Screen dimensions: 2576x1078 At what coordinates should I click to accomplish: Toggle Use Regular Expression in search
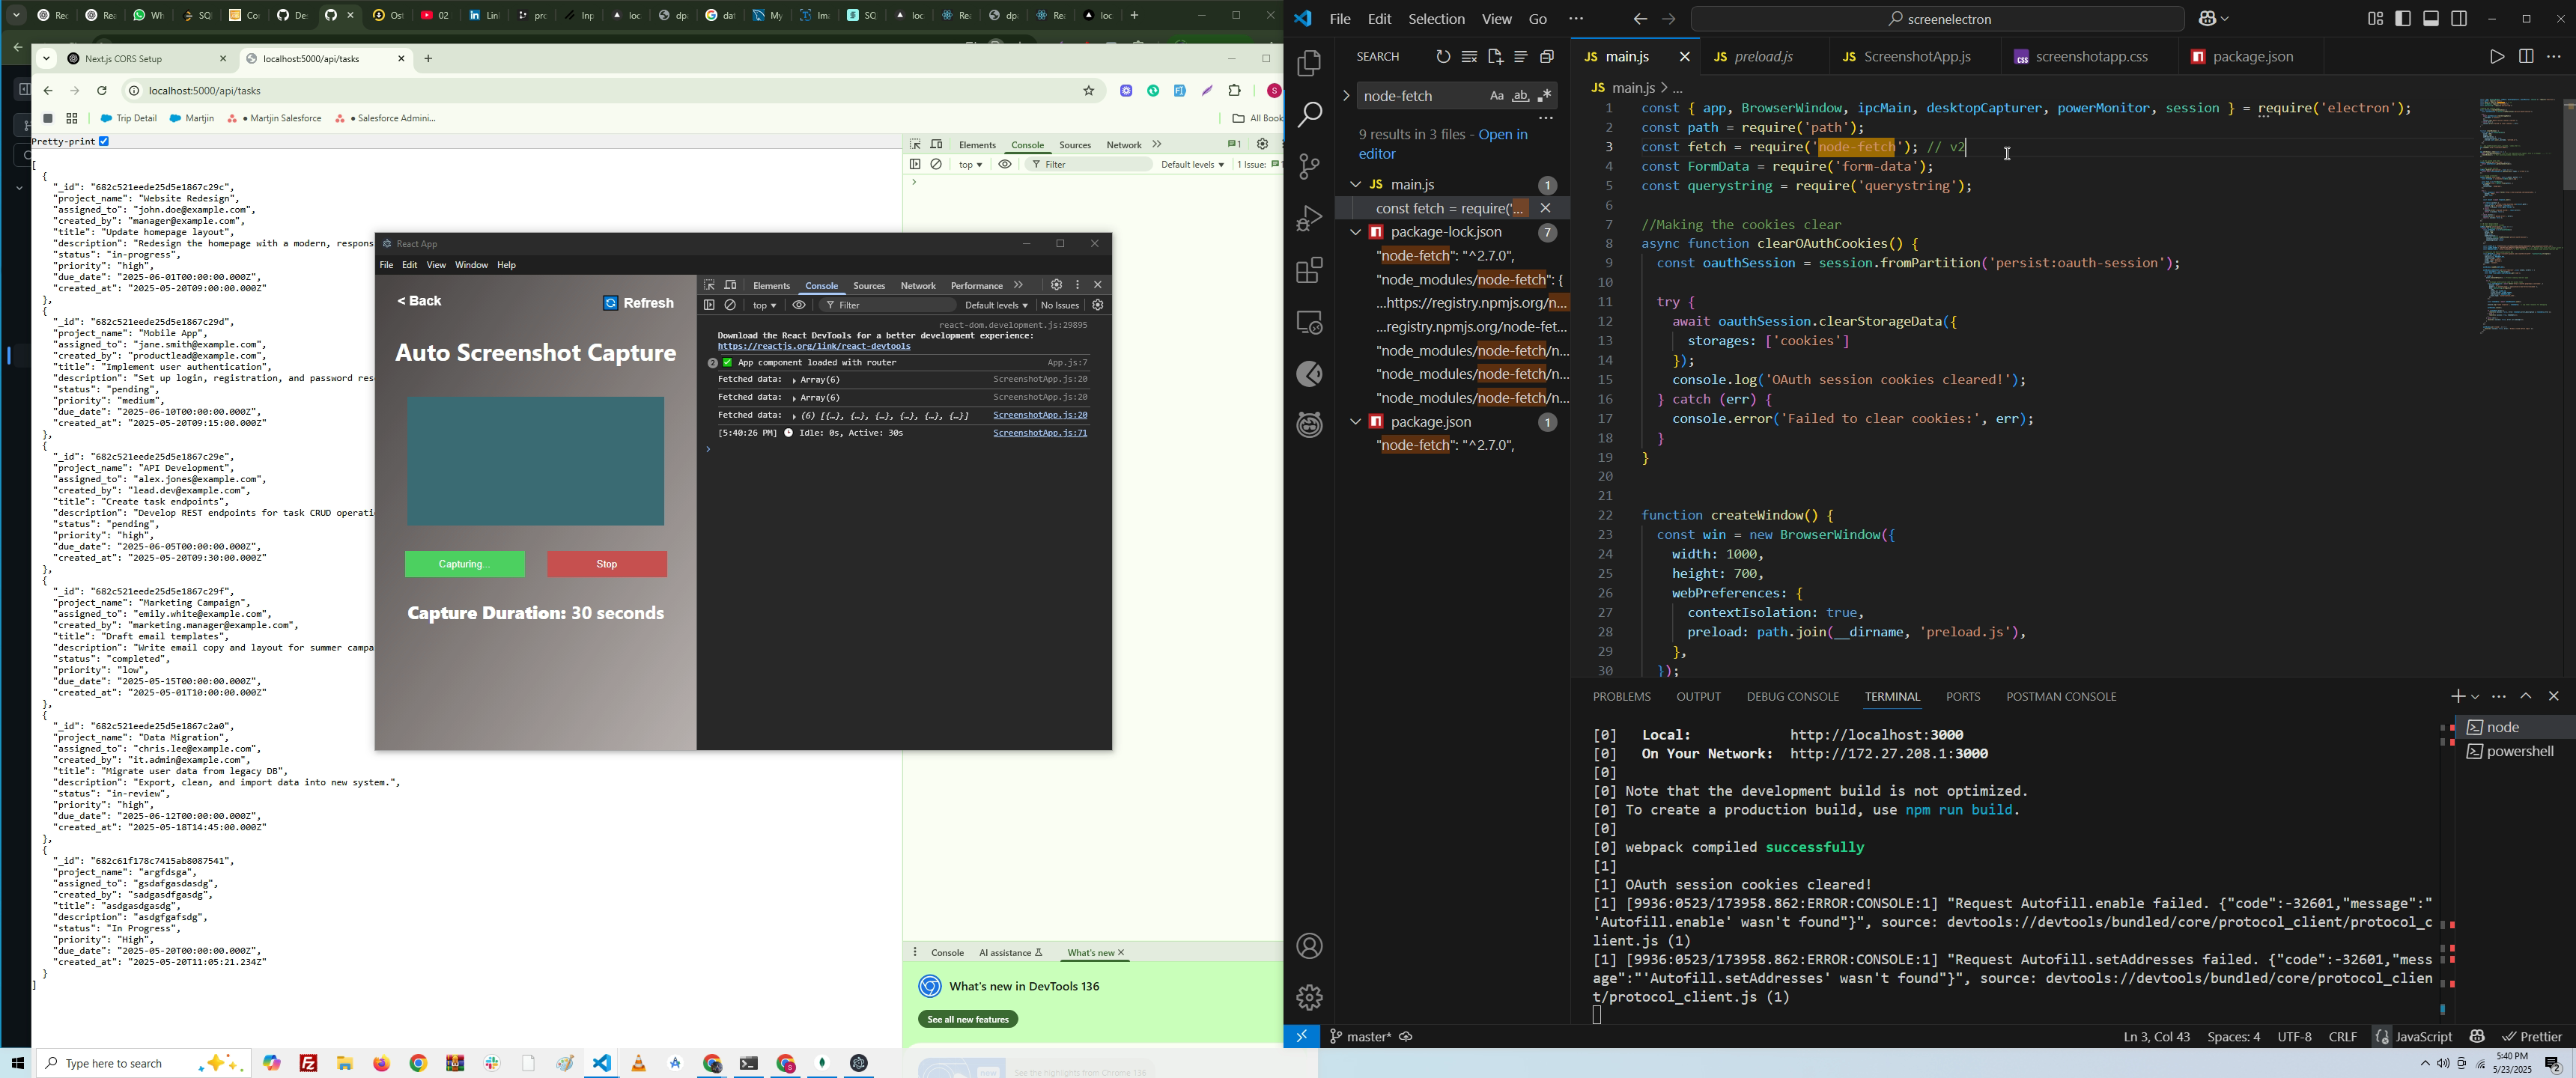tap(1545, 96)
